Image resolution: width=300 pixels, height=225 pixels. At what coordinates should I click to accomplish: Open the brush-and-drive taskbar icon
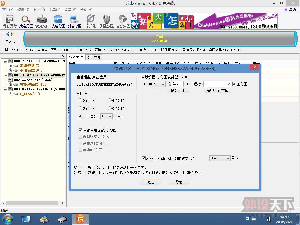pos(44,219)
